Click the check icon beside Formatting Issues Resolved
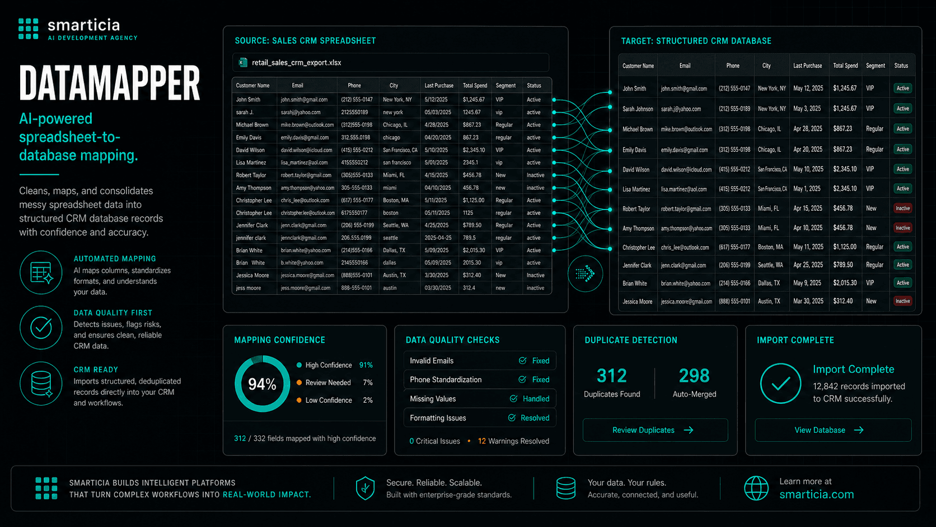The width and height of the screenshot is (936, 527). (512, 418)
